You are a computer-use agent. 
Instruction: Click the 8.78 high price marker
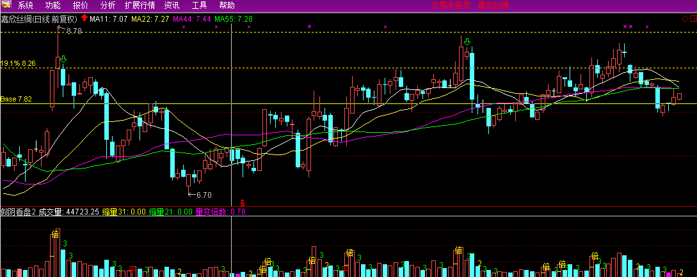click(74, 31)
